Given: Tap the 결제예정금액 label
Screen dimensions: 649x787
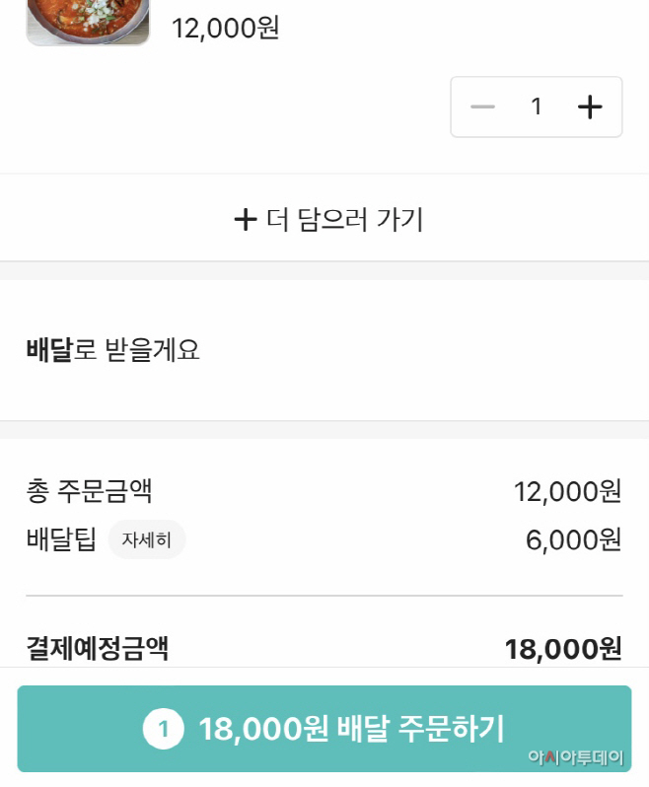Looking at the screenshot, I should [98, 649].
